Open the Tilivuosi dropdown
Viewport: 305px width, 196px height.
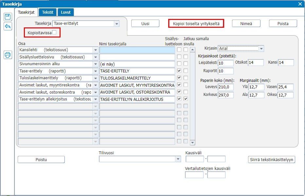point(178,159)
